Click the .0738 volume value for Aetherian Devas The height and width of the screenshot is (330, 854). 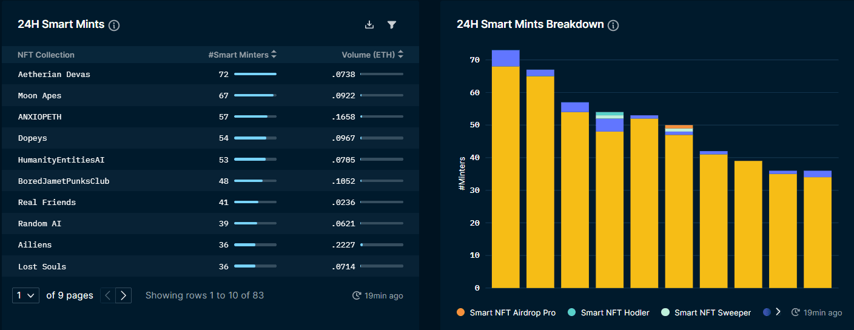click(343, 74)
